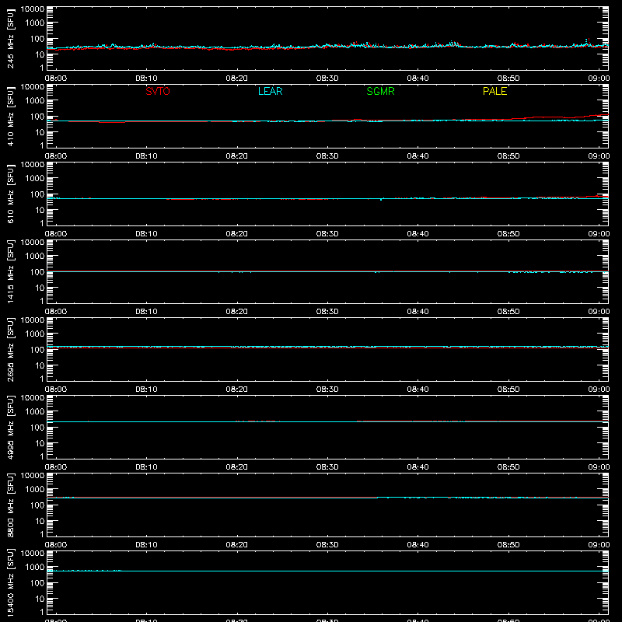Select the '2695 MHz [SFU]' axis title

coord(10,349)
